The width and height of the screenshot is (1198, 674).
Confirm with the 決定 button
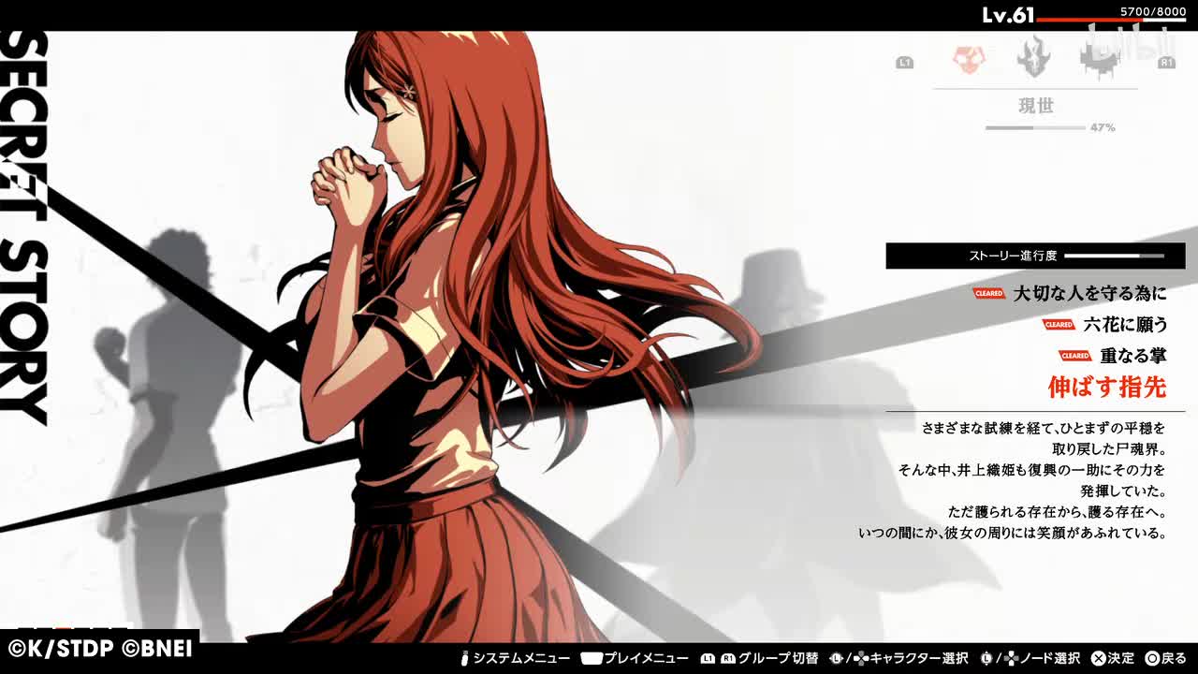tap(1121, 659)
